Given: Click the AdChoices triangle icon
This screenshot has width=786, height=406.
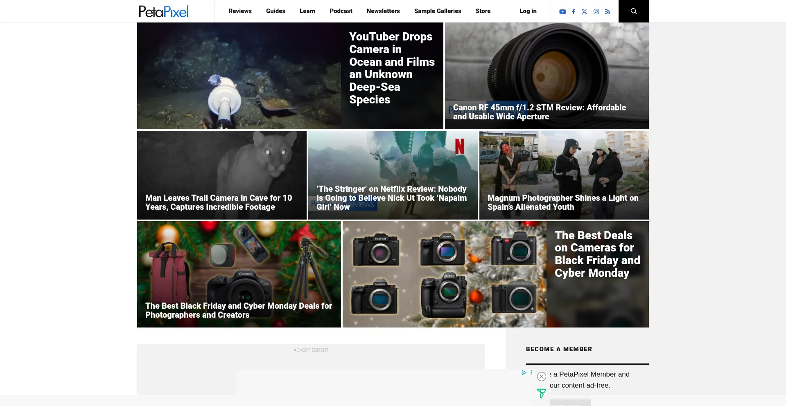Looking at the screenshot, I should 524,372.
